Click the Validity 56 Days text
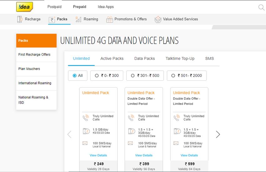The width and height of the screenshot is (266, 172). 144,169
